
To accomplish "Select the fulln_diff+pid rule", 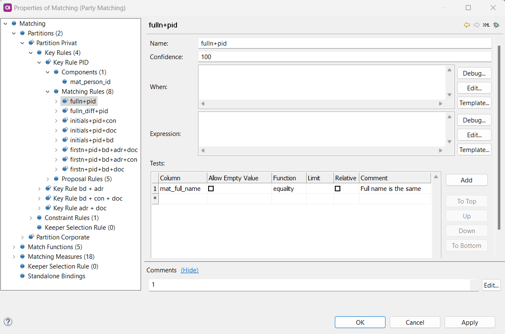I will coord(89,111).
